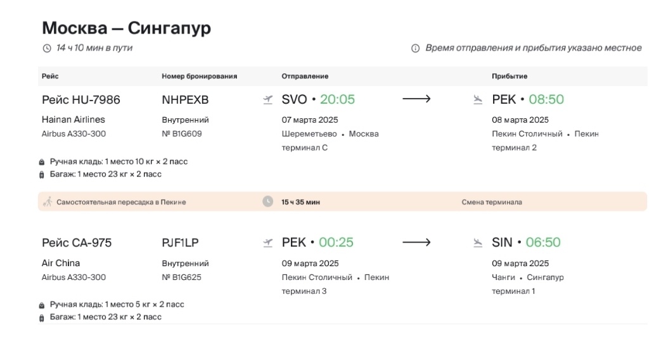661x342 pixels.
Task: Select booking code PJF1LP
Action: [181, 243]
